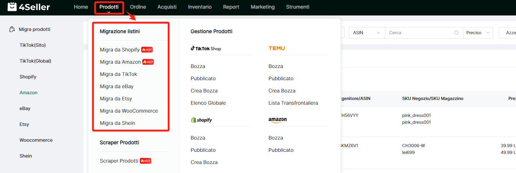Click the TEMU logo
This screenshot has height=173, width=516.
277,48
